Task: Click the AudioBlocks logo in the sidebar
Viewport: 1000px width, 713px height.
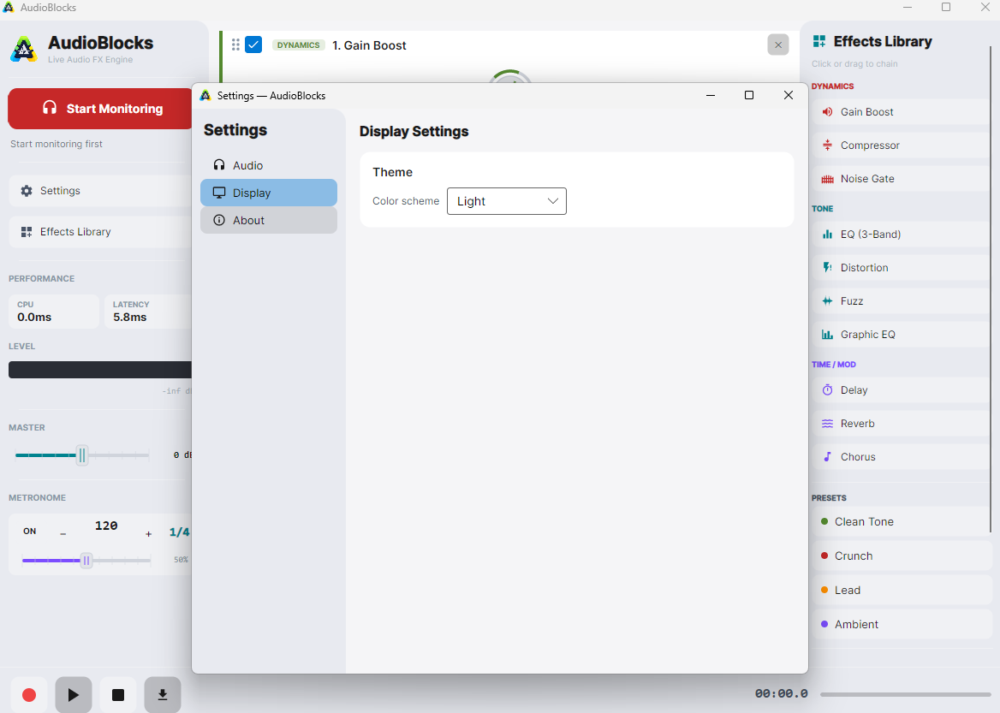Action: 24,49
